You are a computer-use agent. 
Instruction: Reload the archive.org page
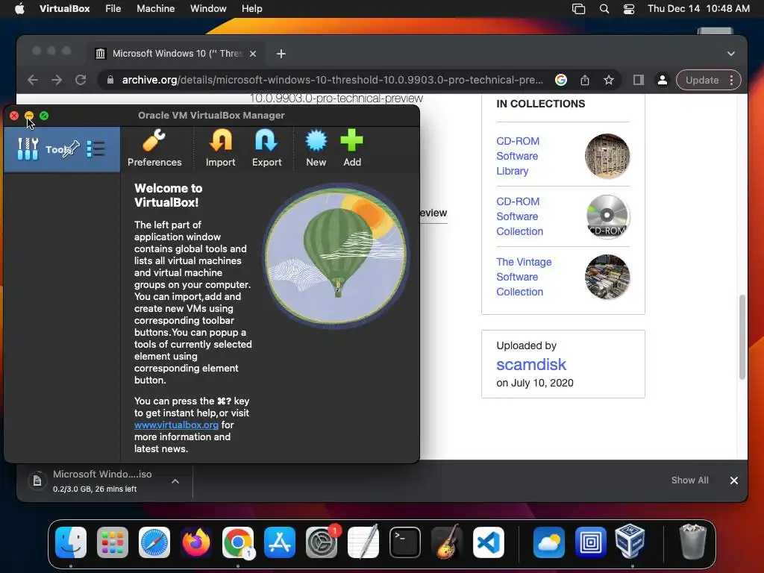[x=81, y=80]
